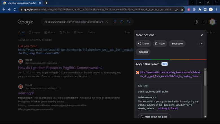
Task: Collapse the More options chevron button
Action: point(201,44)
